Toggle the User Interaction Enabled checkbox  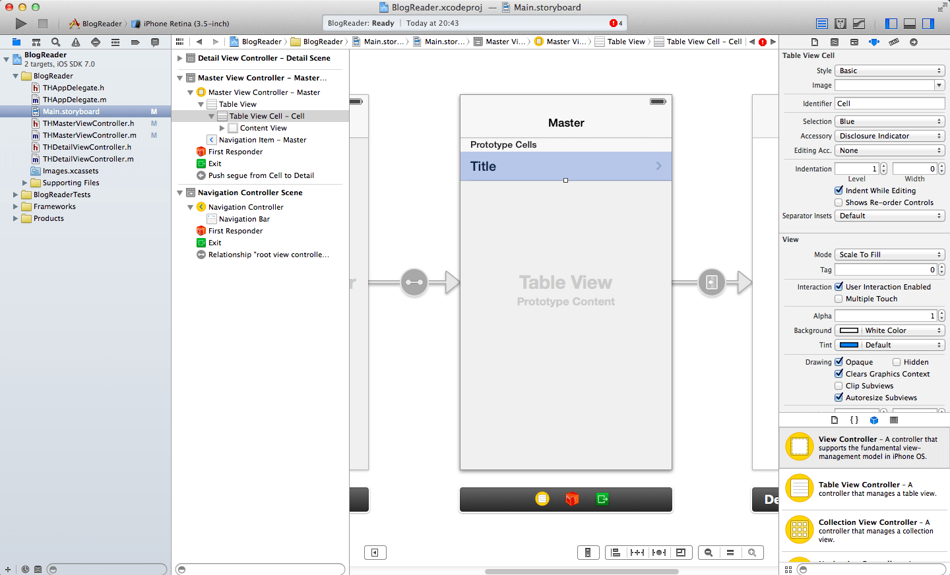tap(839, 287)
